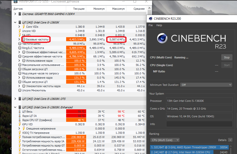Expand the Базовые частоты row

(x=19, y=39)
